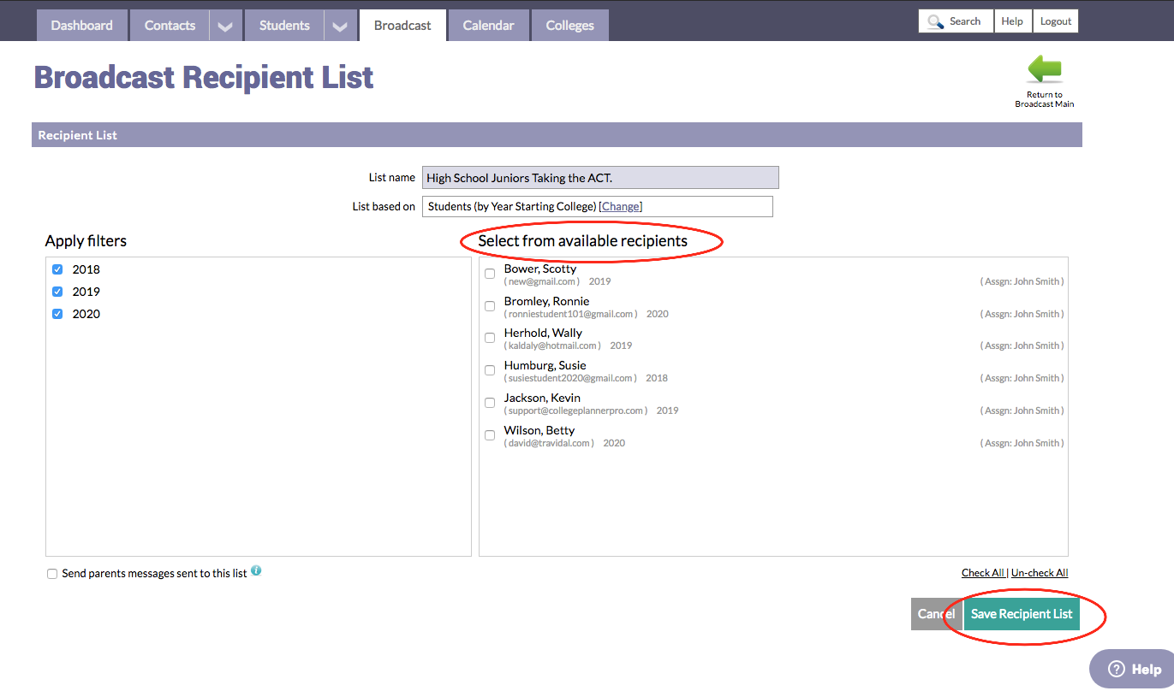Uncheck the 2019 filter checkbox
The image size is (1174, 691).
click(57, 292)
